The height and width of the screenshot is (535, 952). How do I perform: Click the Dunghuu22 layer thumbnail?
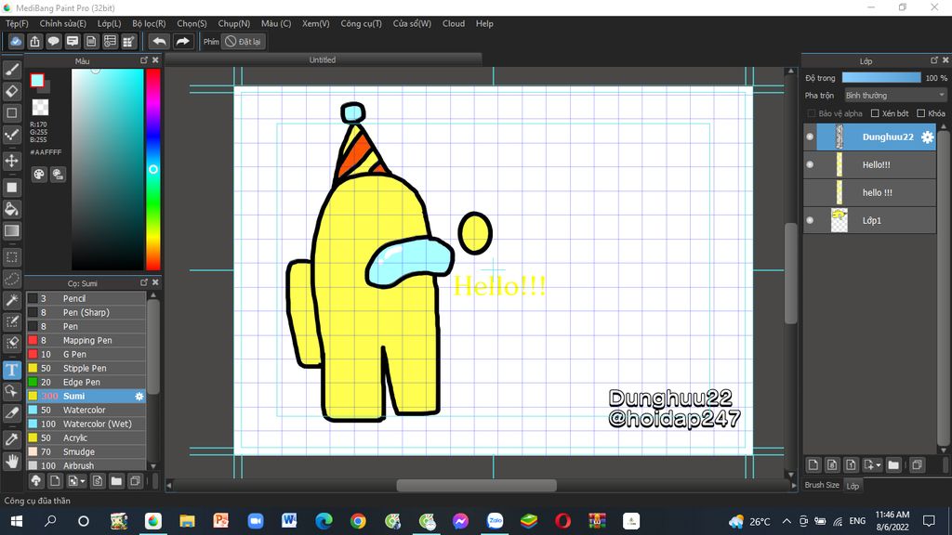point(840,137)
